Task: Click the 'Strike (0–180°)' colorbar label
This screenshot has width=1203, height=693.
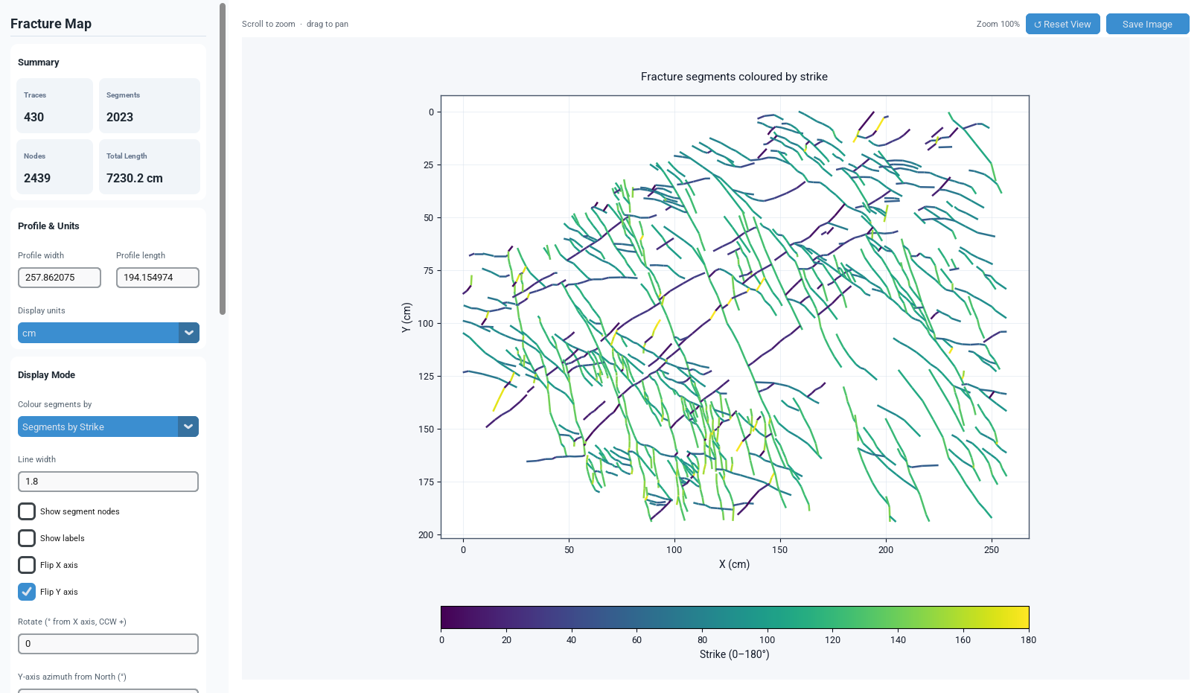Action: 734,654
